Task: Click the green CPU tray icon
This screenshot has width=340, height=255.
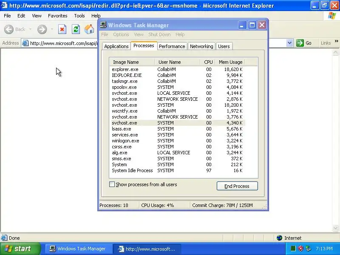Action: tap(293, 249)
